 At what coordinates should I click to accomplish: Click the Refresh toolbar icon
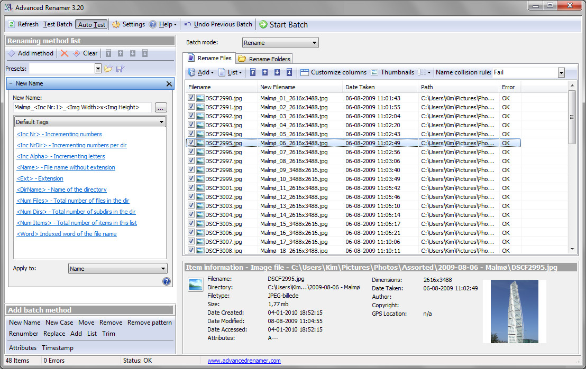(x=12, y=24)
